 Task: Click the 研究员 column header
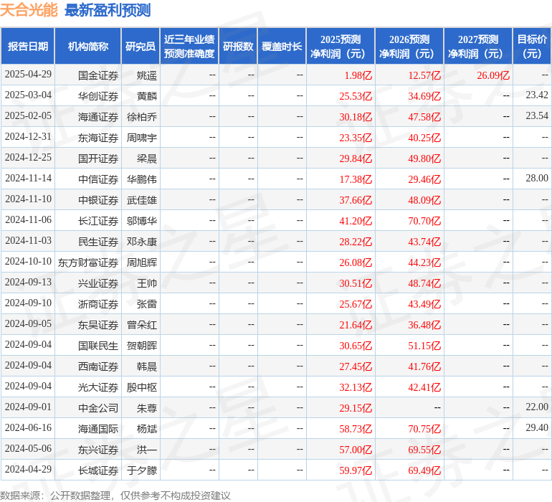tap(141, 47)
